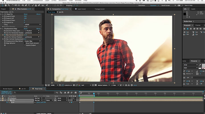
Task: Select center text alignment in Paragraph panel
Action: point(188,29)
